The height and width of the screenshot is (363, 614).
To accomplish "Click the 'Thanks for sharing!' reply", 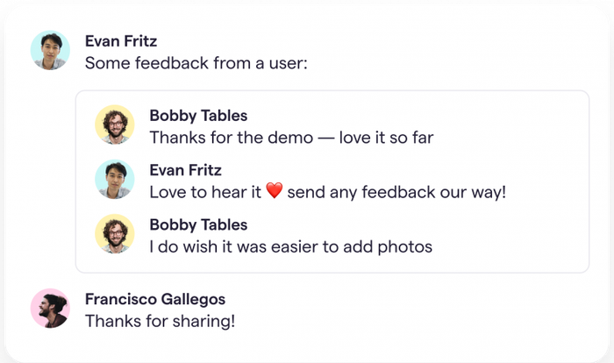I will [160, 321].
